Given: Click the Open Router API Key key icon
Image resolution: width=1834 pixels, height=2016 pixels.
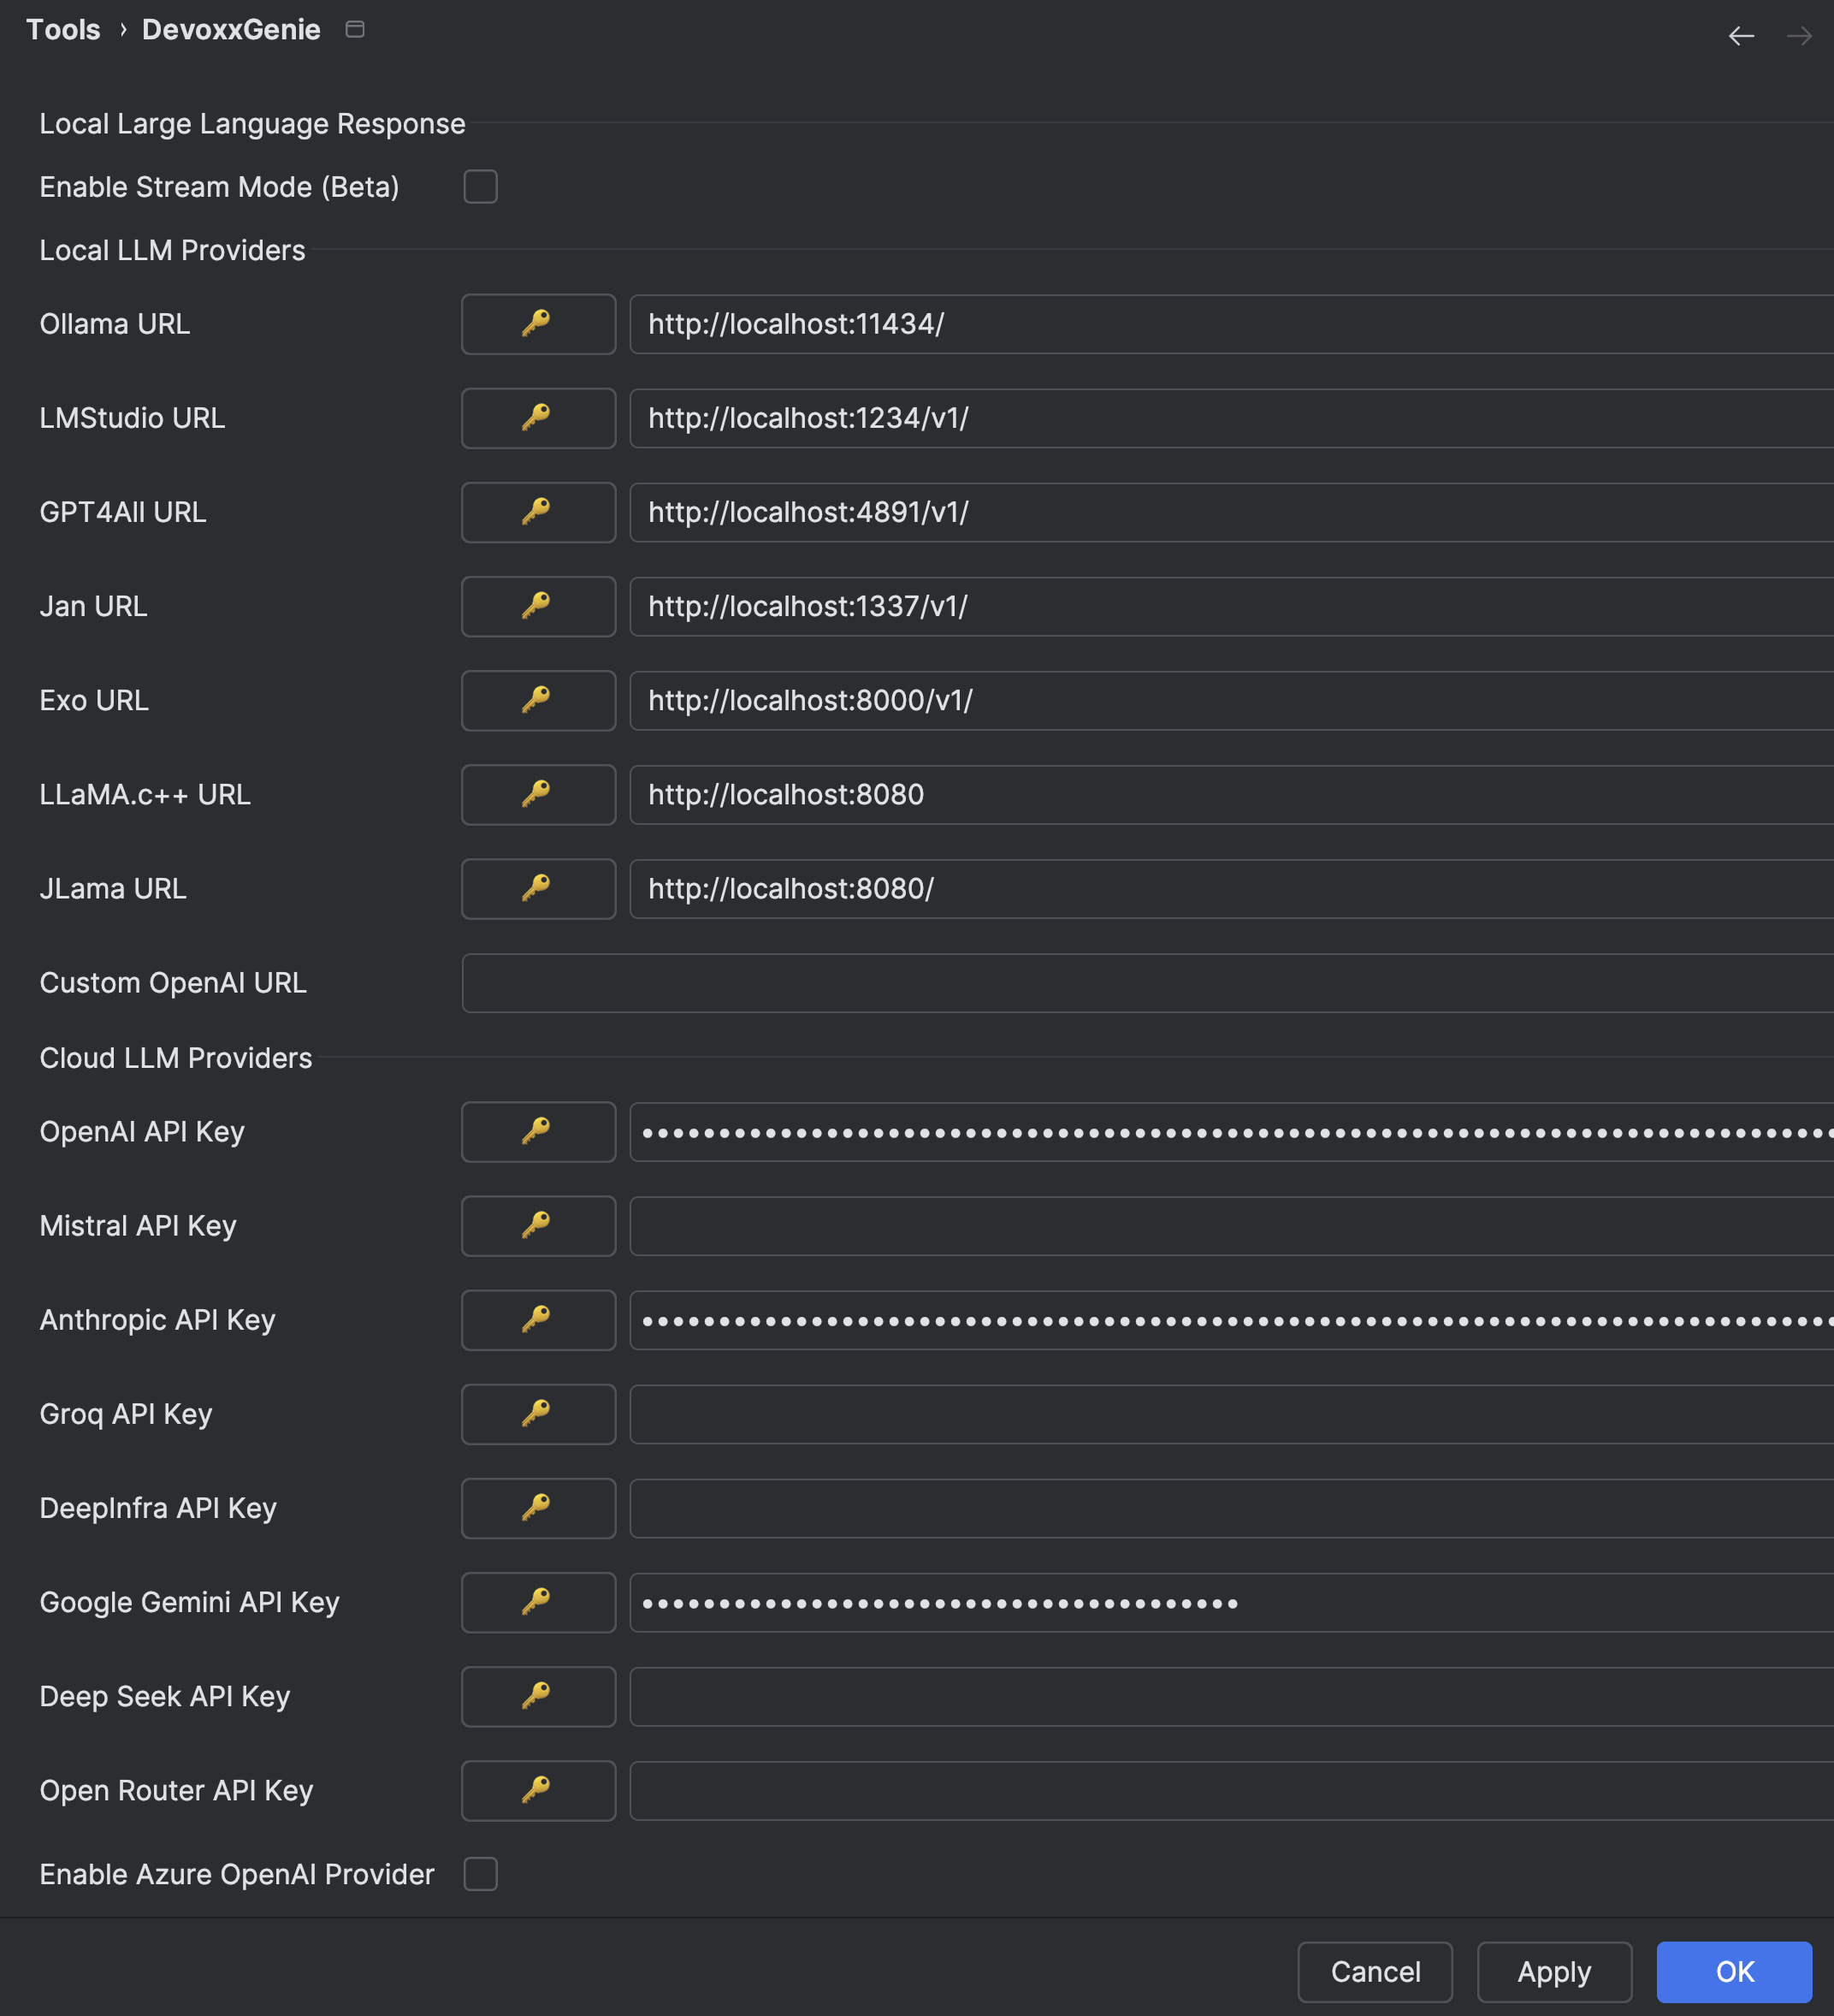Looking at the screenshot, I should pos(538,1790).
